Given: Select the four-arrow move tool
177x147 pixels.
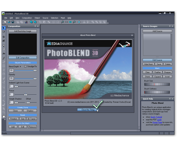Looking at the screenshot, I should tap(4, 37).
